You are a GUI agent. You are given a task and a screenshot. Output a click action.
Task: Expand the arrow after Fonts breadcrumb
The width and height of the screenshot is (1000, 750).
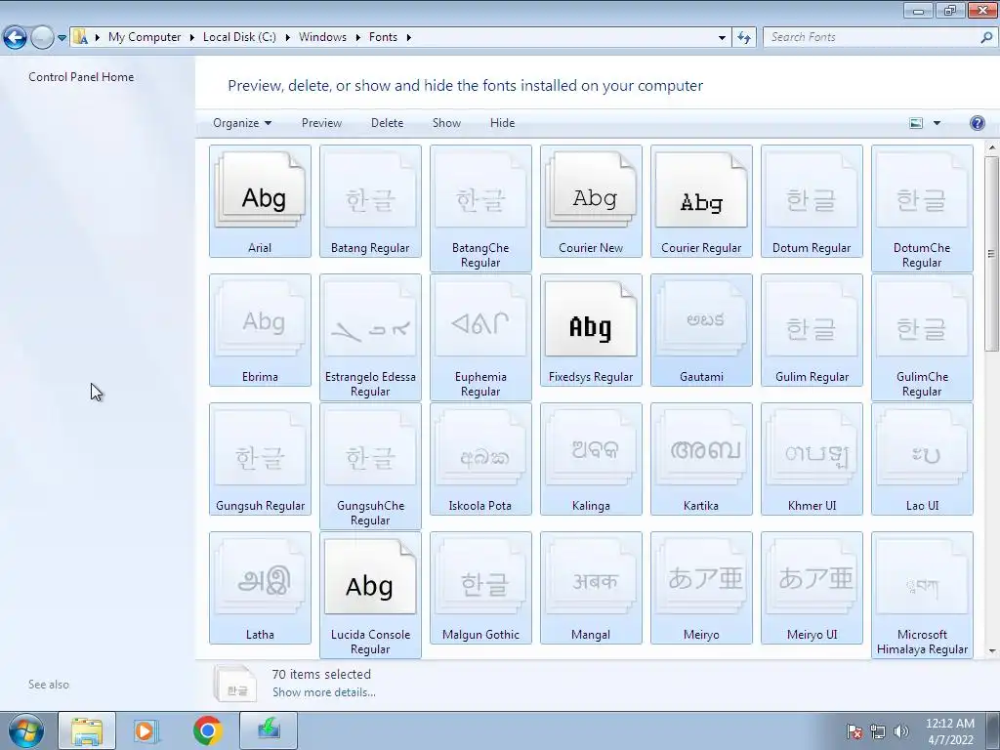point(409,38)
